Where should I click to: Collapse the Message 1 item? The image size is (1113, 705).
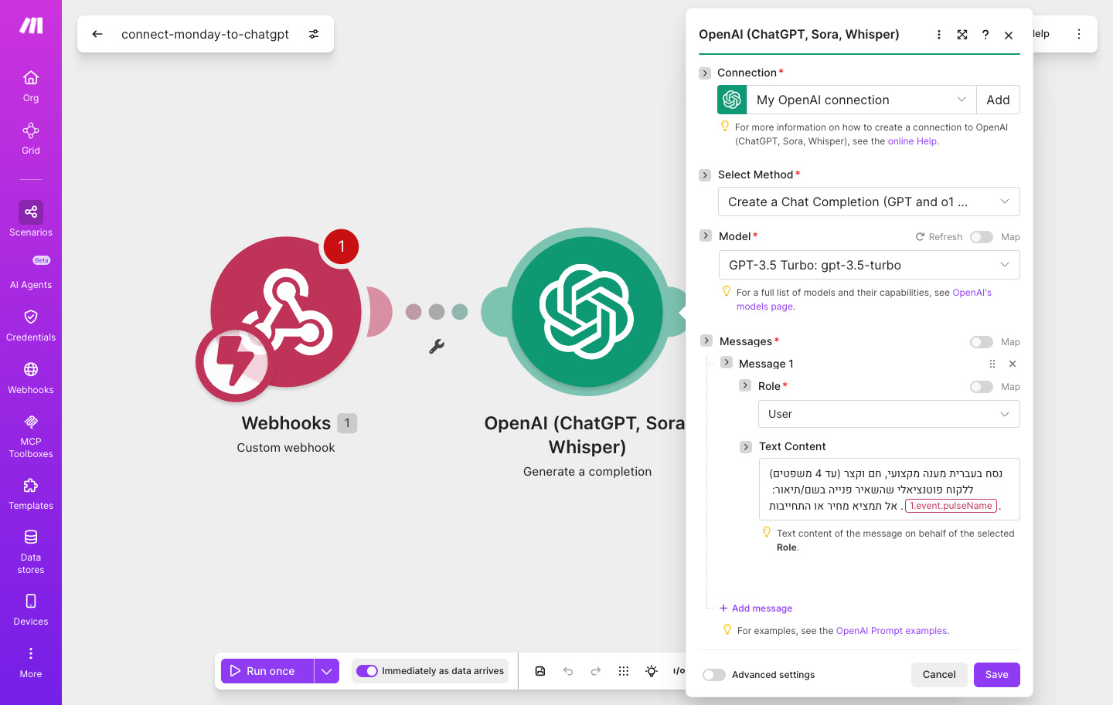pyautogui.click(x=727, y=362)
